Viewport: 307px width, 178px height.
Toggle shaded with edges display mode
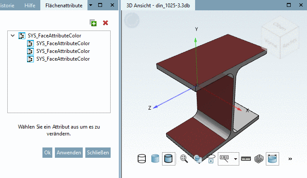(x=169, y=159)
